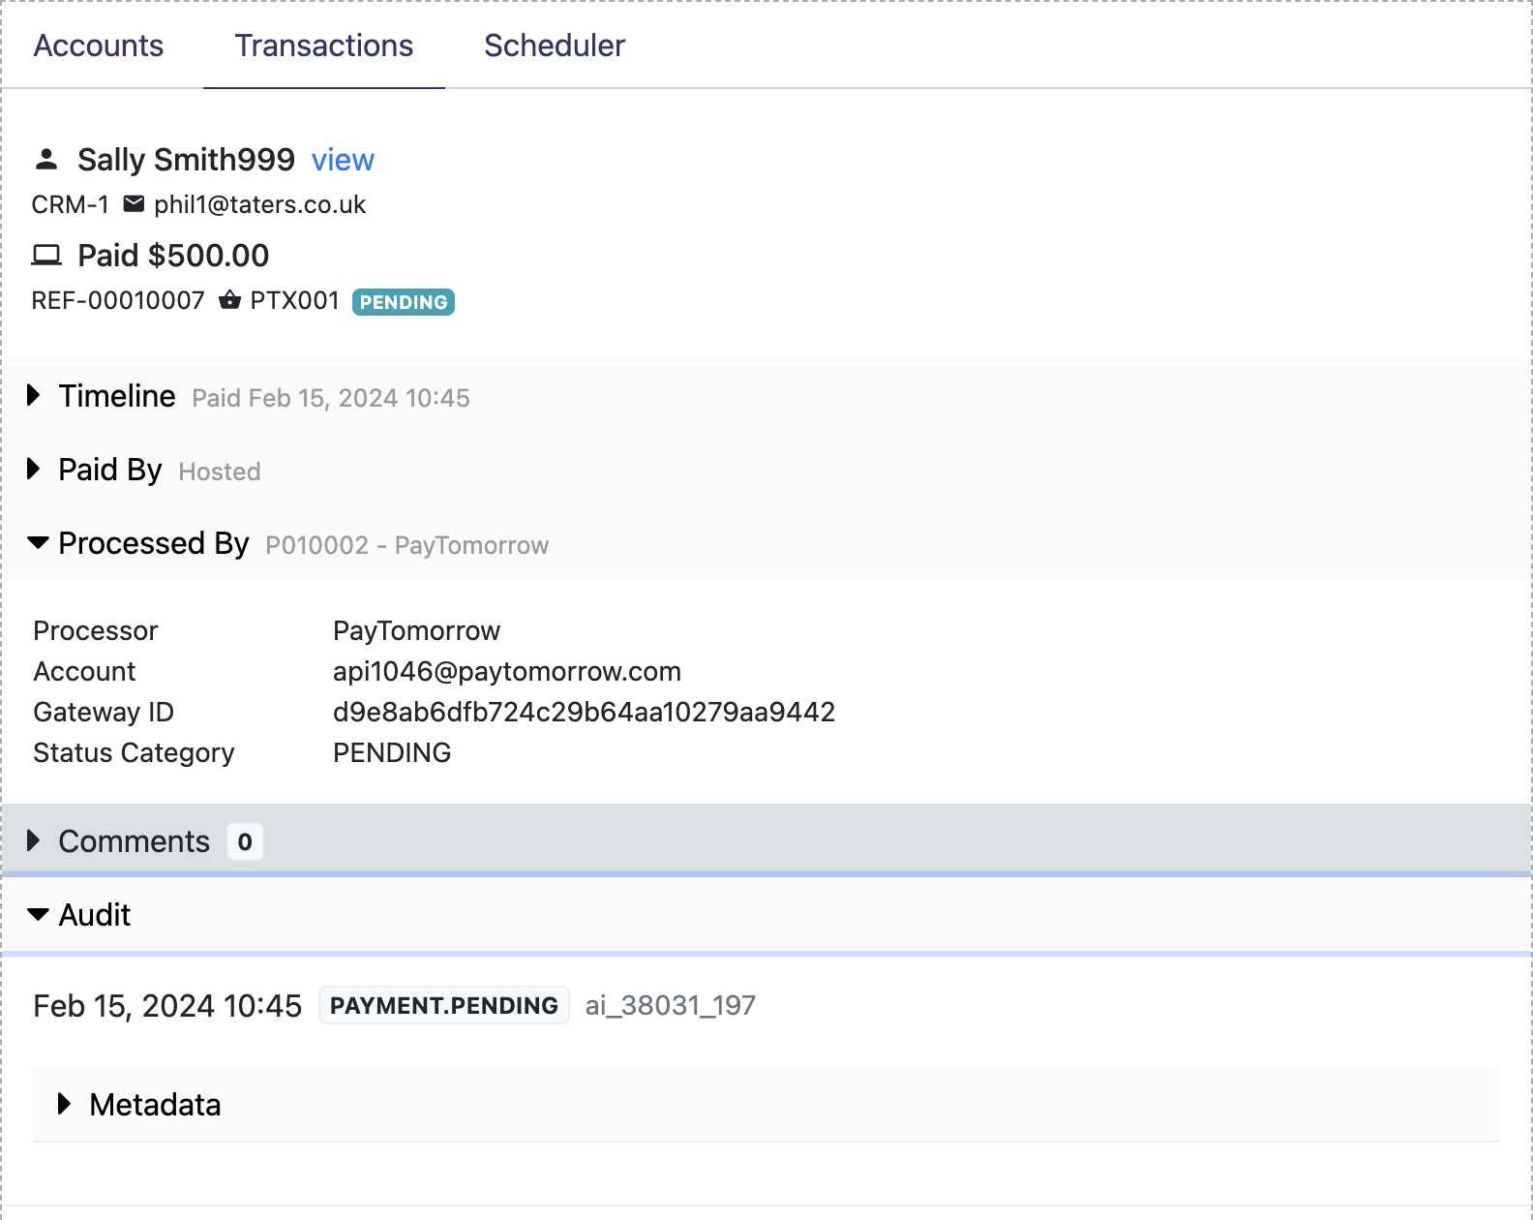
Task: Click the audit user ai_38031_197
Action: point(670,1005)
